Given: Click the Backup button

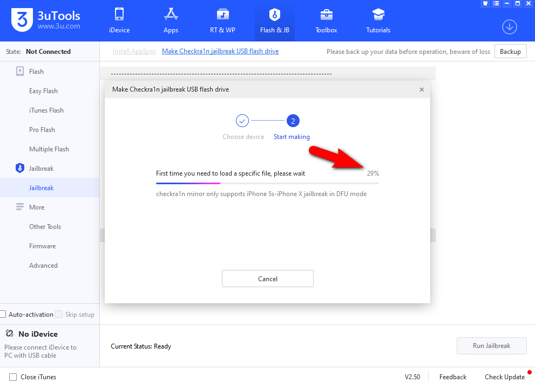Looking at the screenshot, I should point(510,51).
